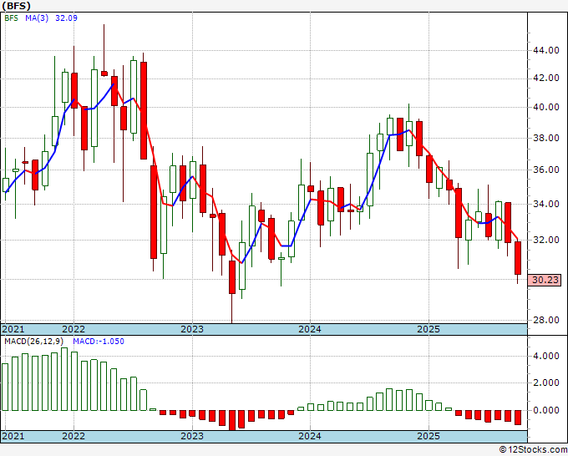Click the 32.00 price axis label
The width and height of the screenshot is (568, 456).
tap(546, 240)
